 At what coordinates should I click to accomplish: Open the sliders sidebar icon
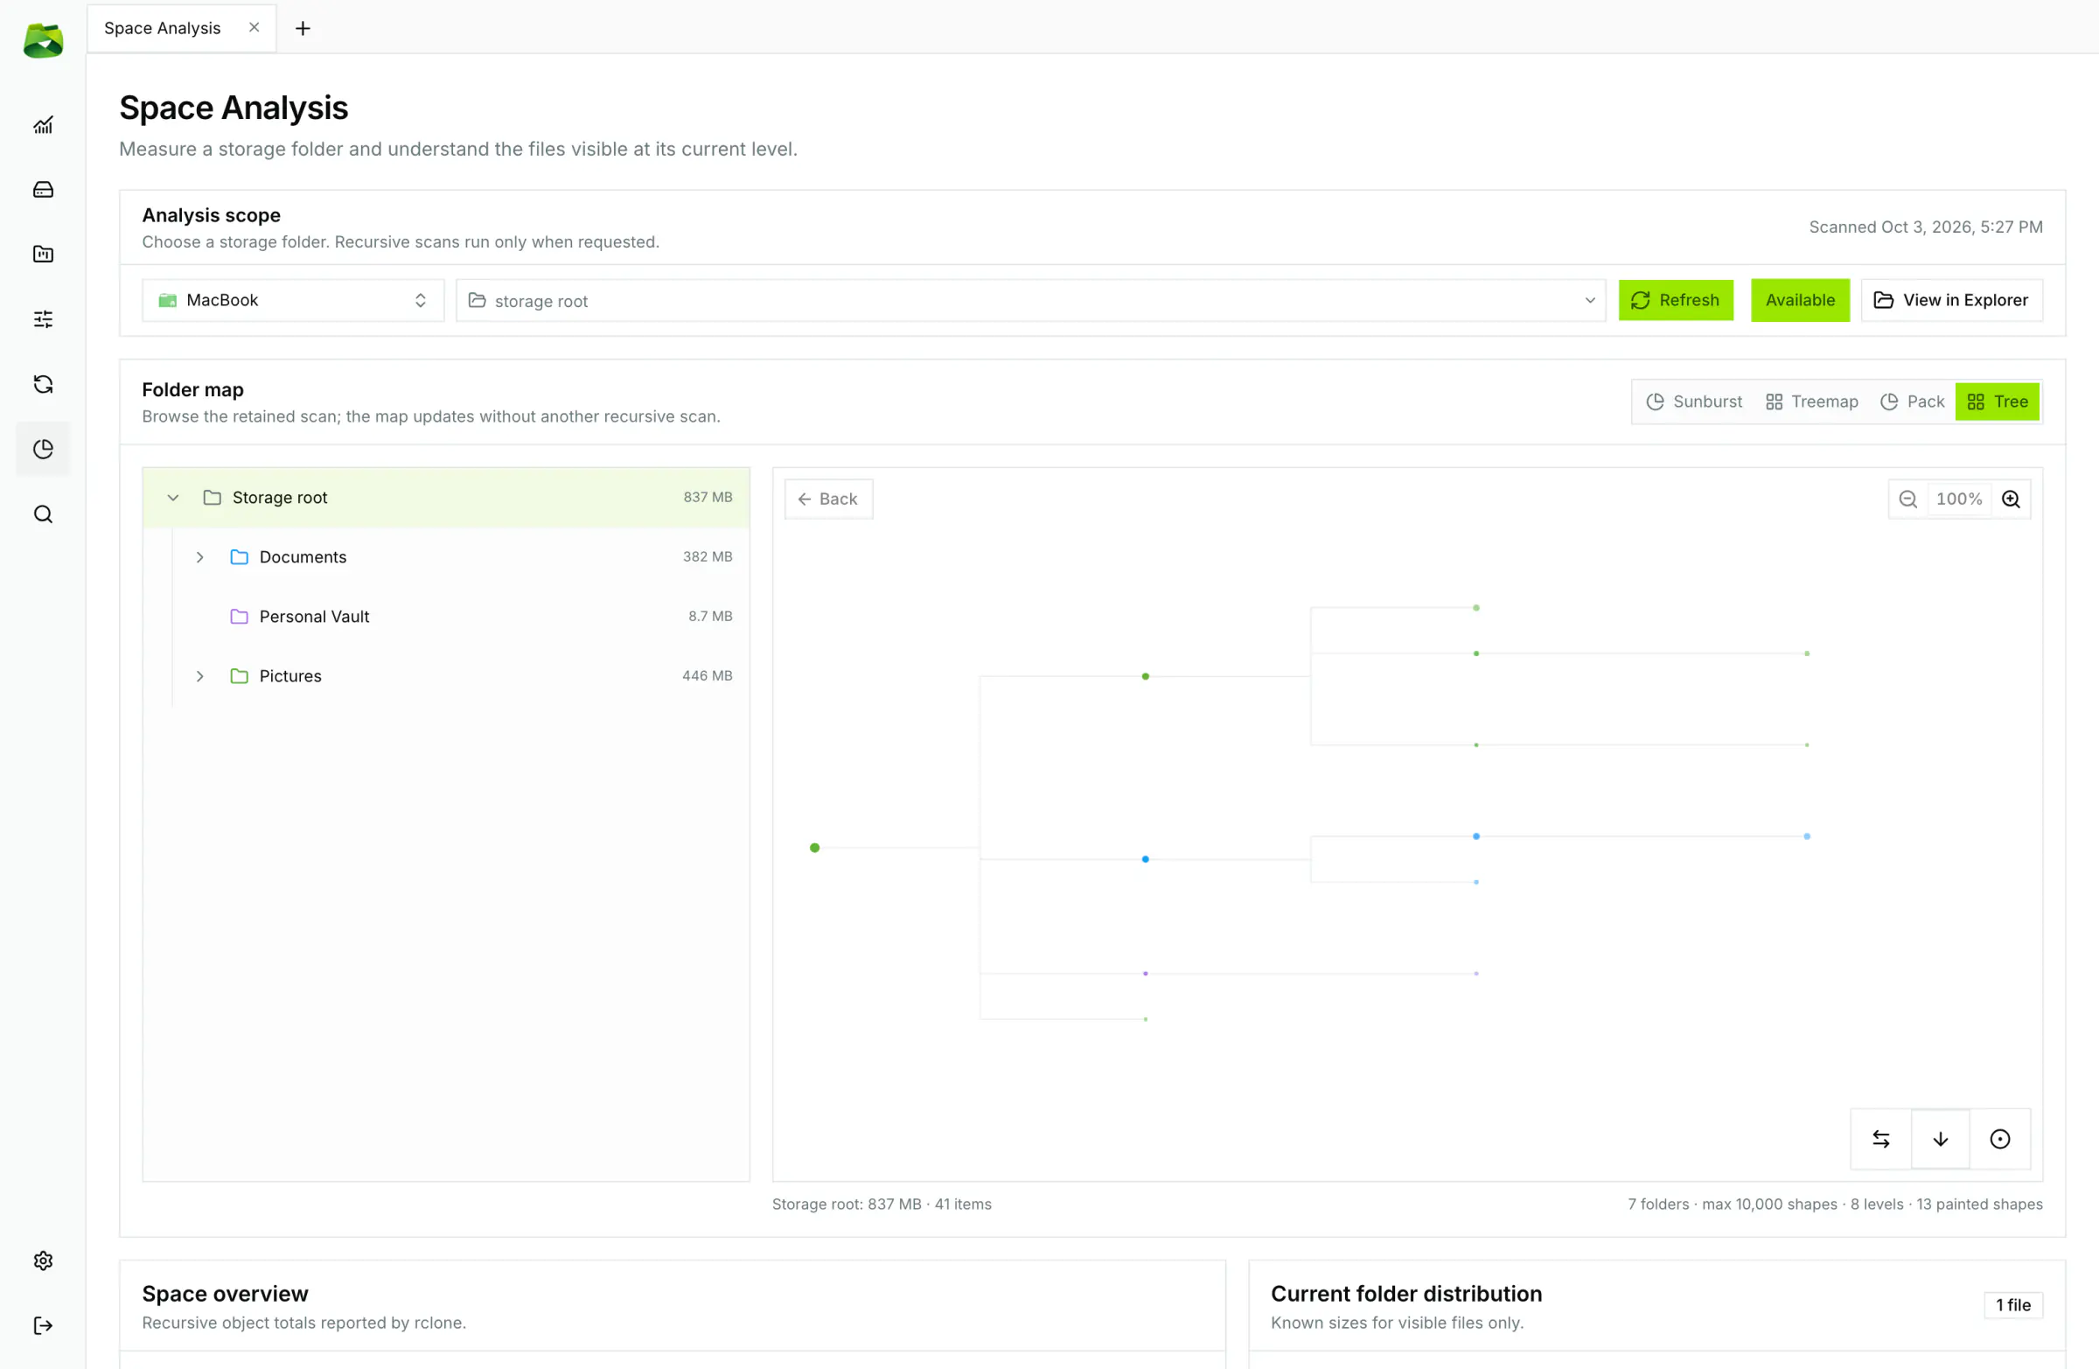(42, 319)
